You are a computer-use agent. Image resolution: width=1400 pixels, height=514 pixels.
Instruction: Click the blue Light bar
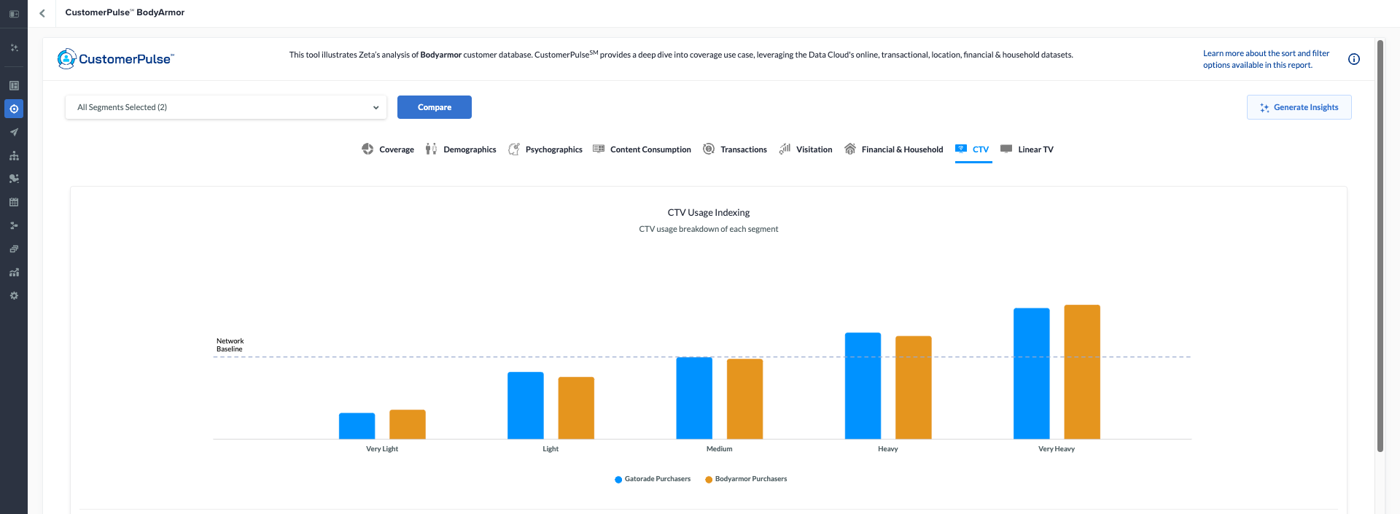(x=526, y=405)
